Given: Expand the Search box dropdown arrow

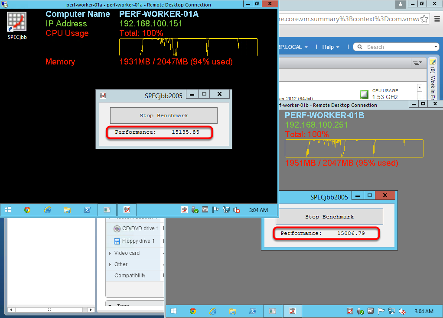Looking at the screenshot, I should click(436, 47).
